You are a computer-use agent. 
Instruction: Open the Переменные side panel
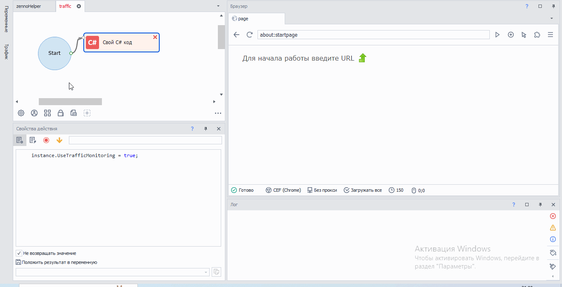coord(6,19)
